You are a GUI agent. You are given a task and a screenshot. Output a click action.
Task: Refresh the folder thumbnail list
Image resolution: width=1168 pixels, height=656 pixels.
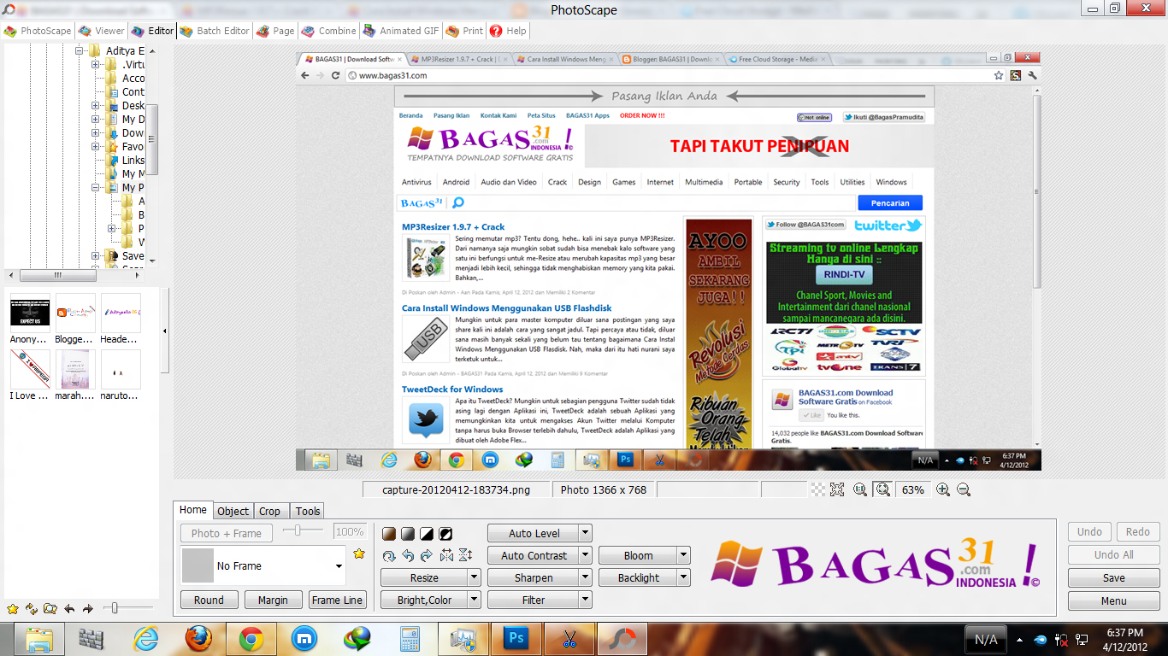coord(32,609)
